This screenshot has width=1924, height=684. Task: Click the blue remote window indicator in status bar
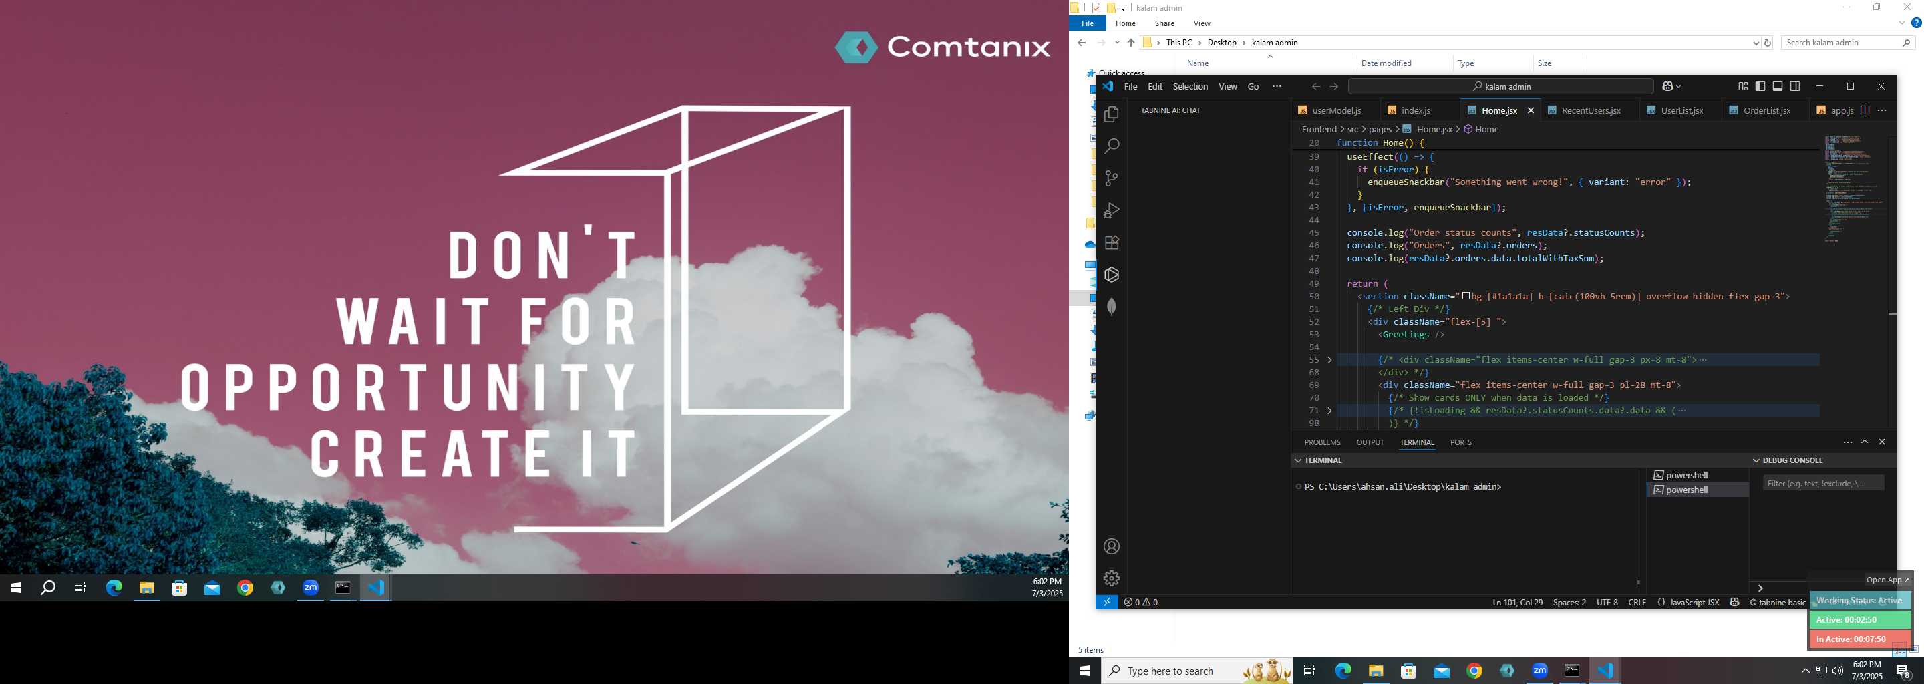tap(1106, 602)
